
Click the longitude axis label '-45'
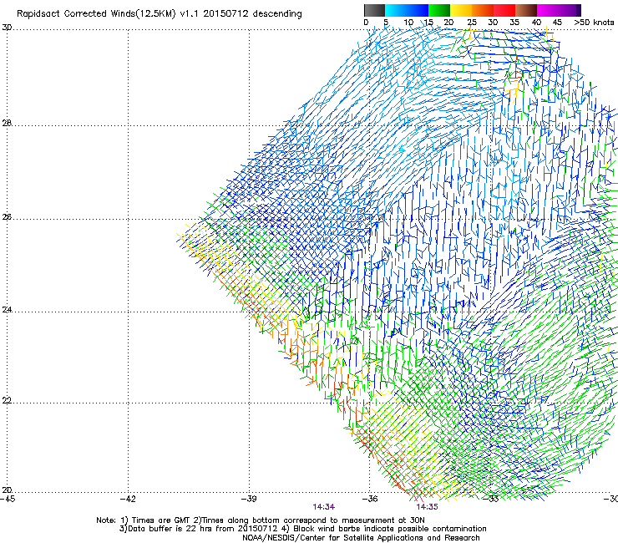coord(8,499)
